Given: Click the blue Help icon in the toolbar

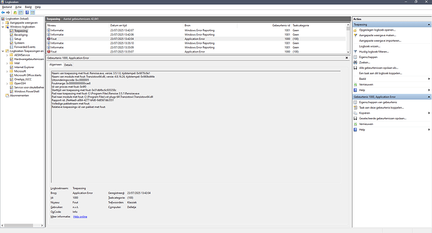Looking at the screenshot, I should (x=27, y=12).
